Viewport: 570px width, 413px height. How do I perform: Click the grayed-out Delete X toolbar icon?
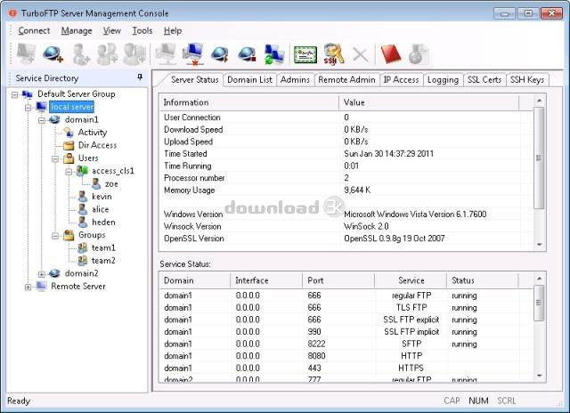point(360,55)
